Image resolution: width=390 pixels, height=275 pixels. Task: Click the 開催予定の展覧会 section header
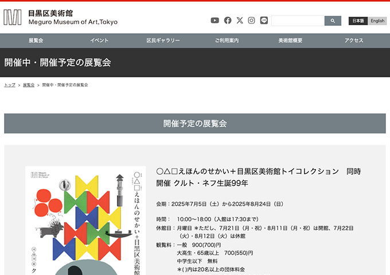[195, 124]
